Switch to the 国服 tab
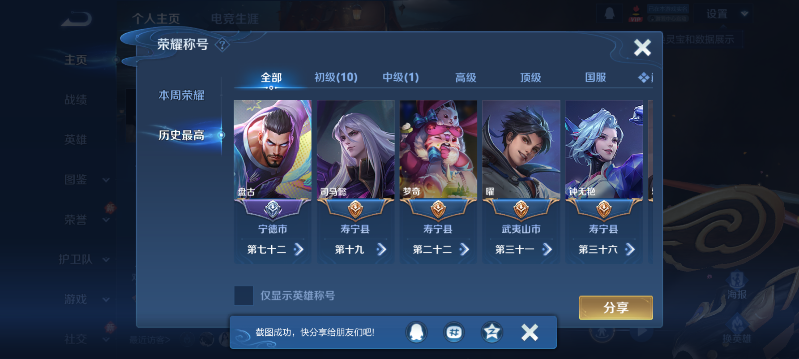This screenshot has width=799, height=359. tap(596, 77)
